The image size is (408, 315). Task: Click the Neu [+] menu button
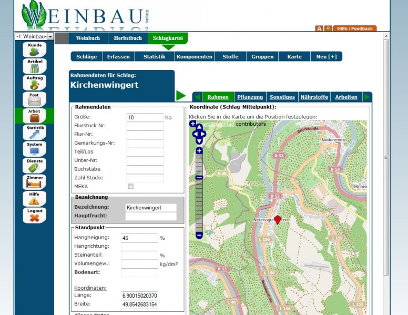[326, 56]
